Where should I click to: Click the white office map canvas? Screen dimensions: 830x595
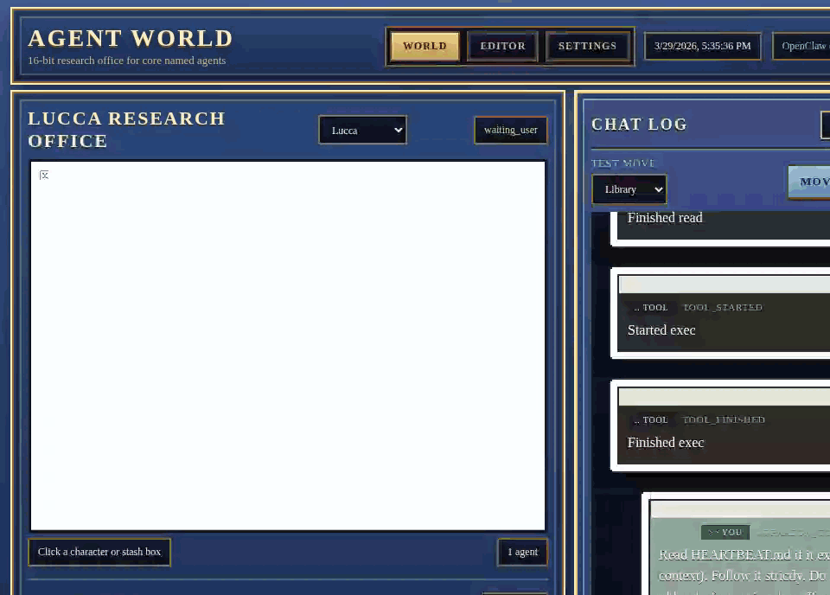pos(288,346)
